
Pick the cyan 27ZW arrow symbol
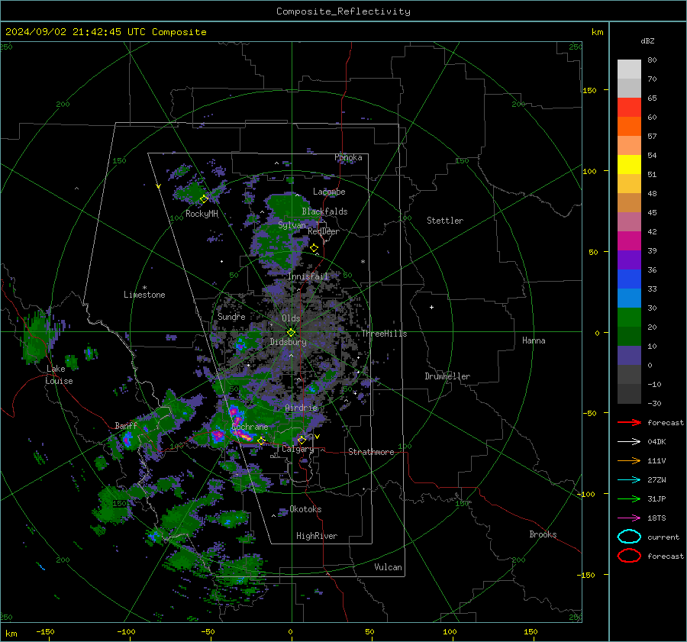(x=629, y=479)
